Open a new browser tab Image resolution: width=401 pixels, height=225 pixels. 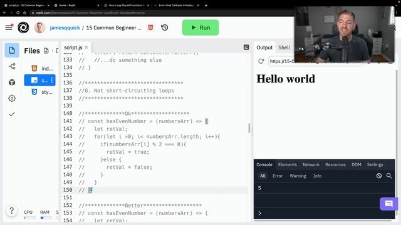click(x=206, y=5)
